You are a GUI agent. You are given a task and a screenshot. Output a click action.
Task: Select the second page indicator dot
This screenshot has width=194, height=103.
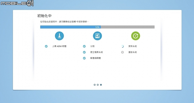click(x=98, y=85)
